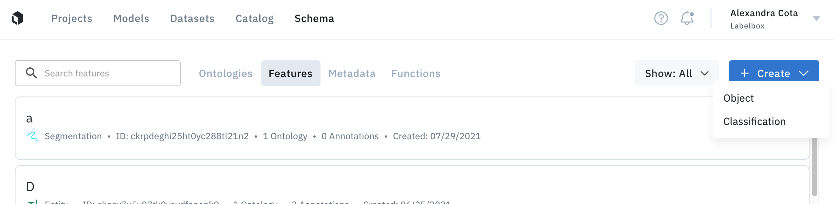Open the Functions tab
Image resolution: width=834 pixels, height=204 pixels.
pos(416,74)
